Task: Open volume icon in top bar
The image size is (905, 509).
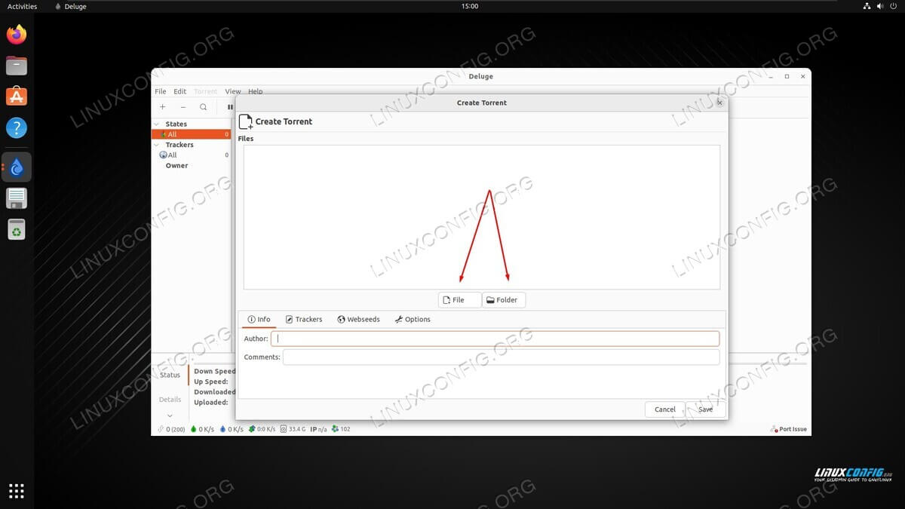Action: coord(880,6)
